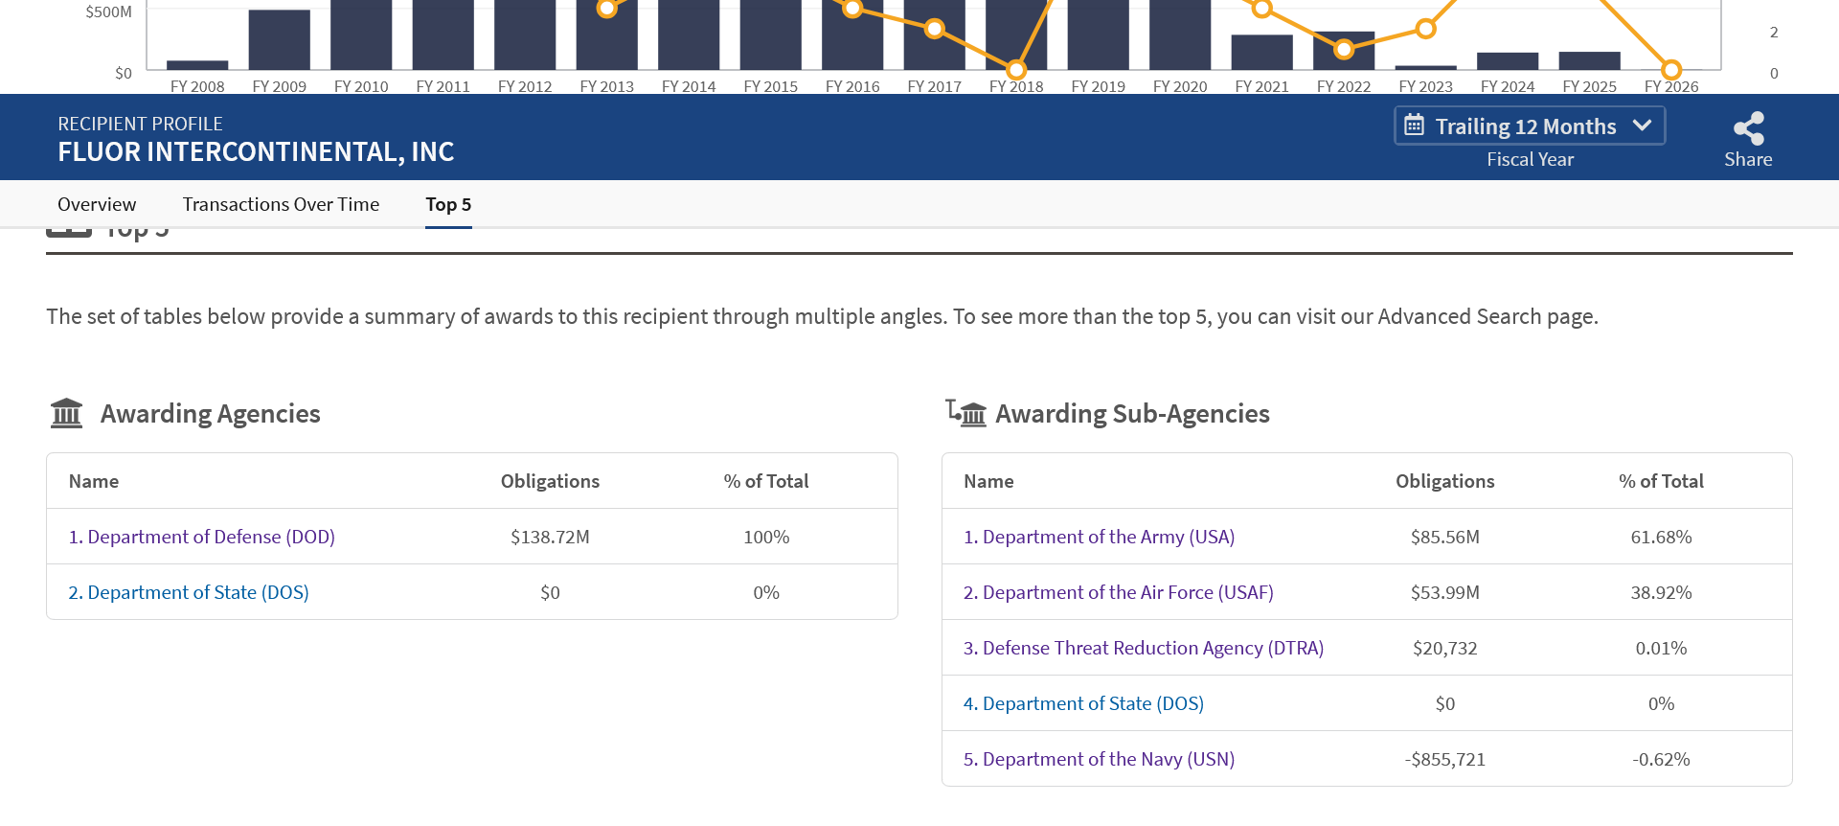Click the 100% of total cell
The image size is (1839, 826).
766,537
